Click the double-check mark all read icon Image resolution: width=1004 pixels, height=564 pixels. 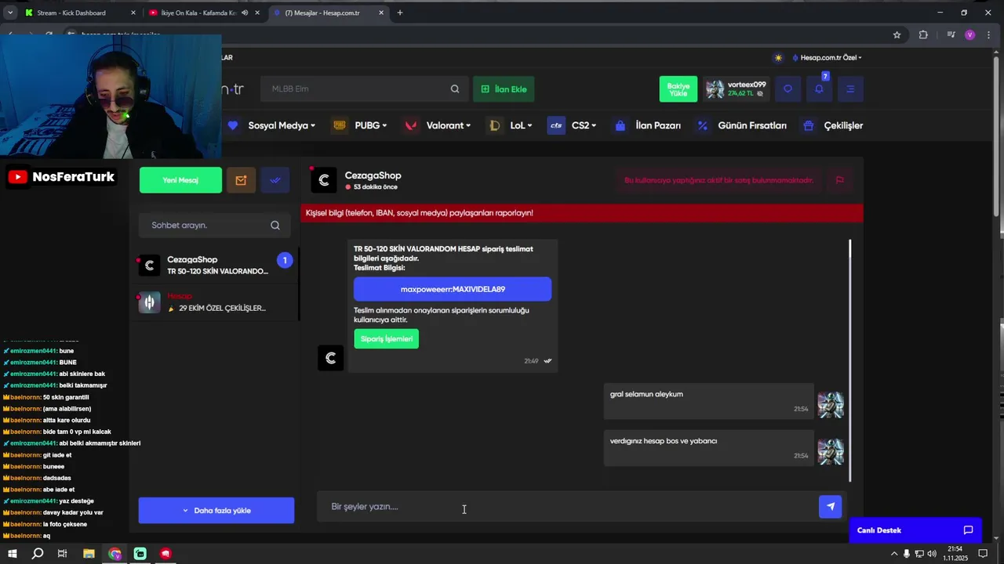pos(275,180)
